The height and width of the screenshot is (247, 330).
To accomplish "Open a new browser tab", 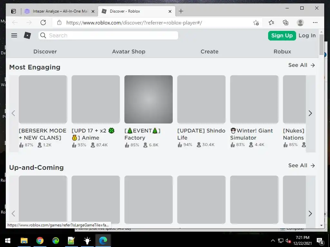I will [181, 11].
